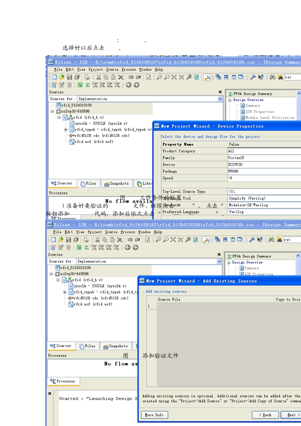Click green chip implement icon, upper ISE window
Screen dimensions: 301x426
pyautogui.click(x=80, y=85)
